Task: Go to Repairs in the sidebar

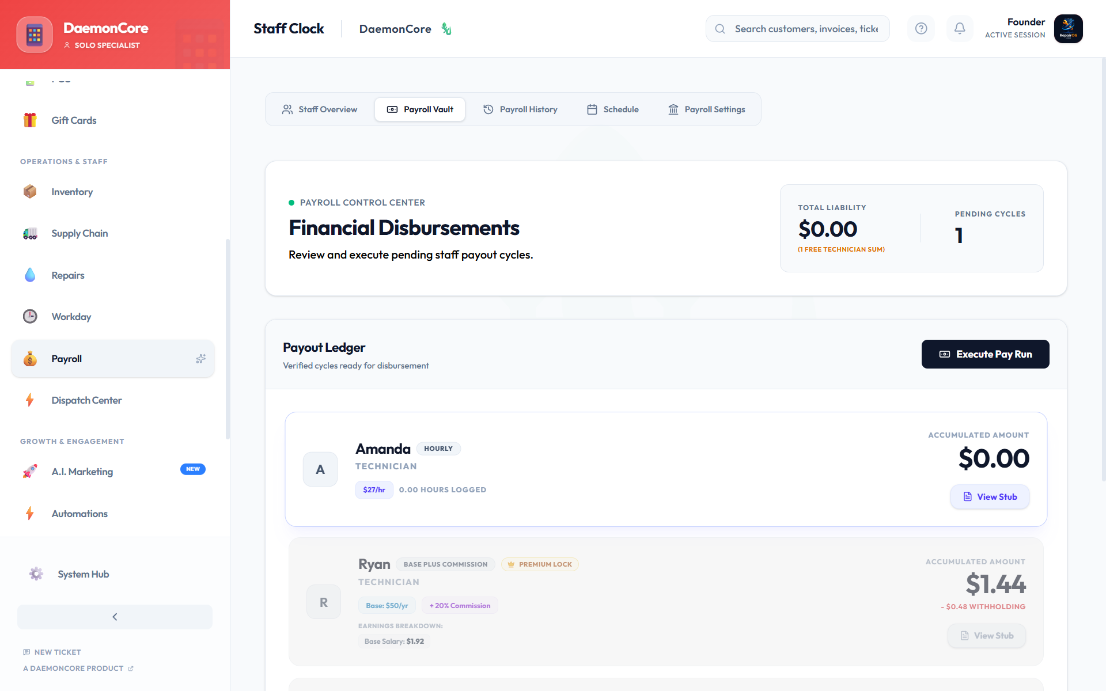Action: pos(113,275)
